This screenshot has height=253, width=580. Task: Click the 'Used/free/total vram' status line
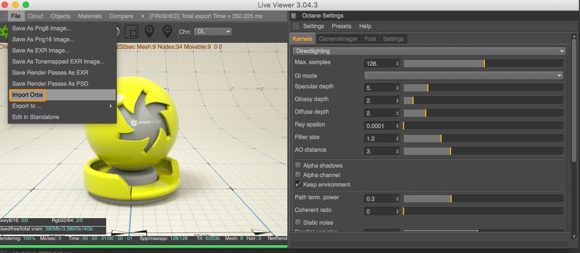(46, 229)
